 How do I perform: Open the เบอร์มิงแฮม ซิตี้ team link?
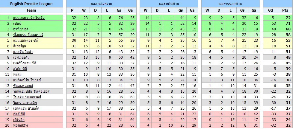click(25, 63)
